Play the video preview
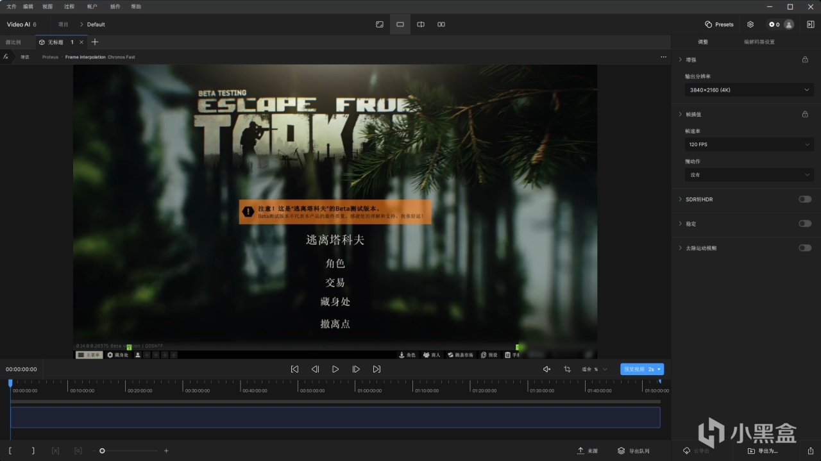 pos(335,369)
